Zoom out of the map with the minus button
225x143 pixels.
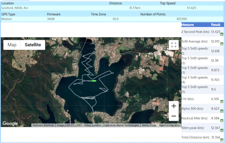[x=174, y=116]
